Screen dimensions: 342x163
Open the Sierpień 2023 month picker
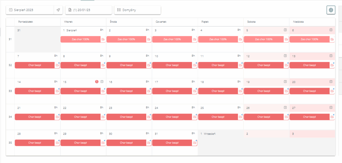point(30,10)
